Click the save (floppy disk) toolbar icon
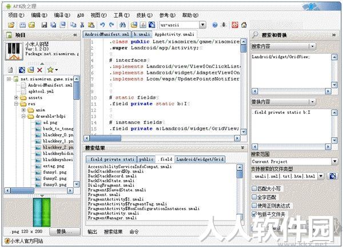 [44, 25]
